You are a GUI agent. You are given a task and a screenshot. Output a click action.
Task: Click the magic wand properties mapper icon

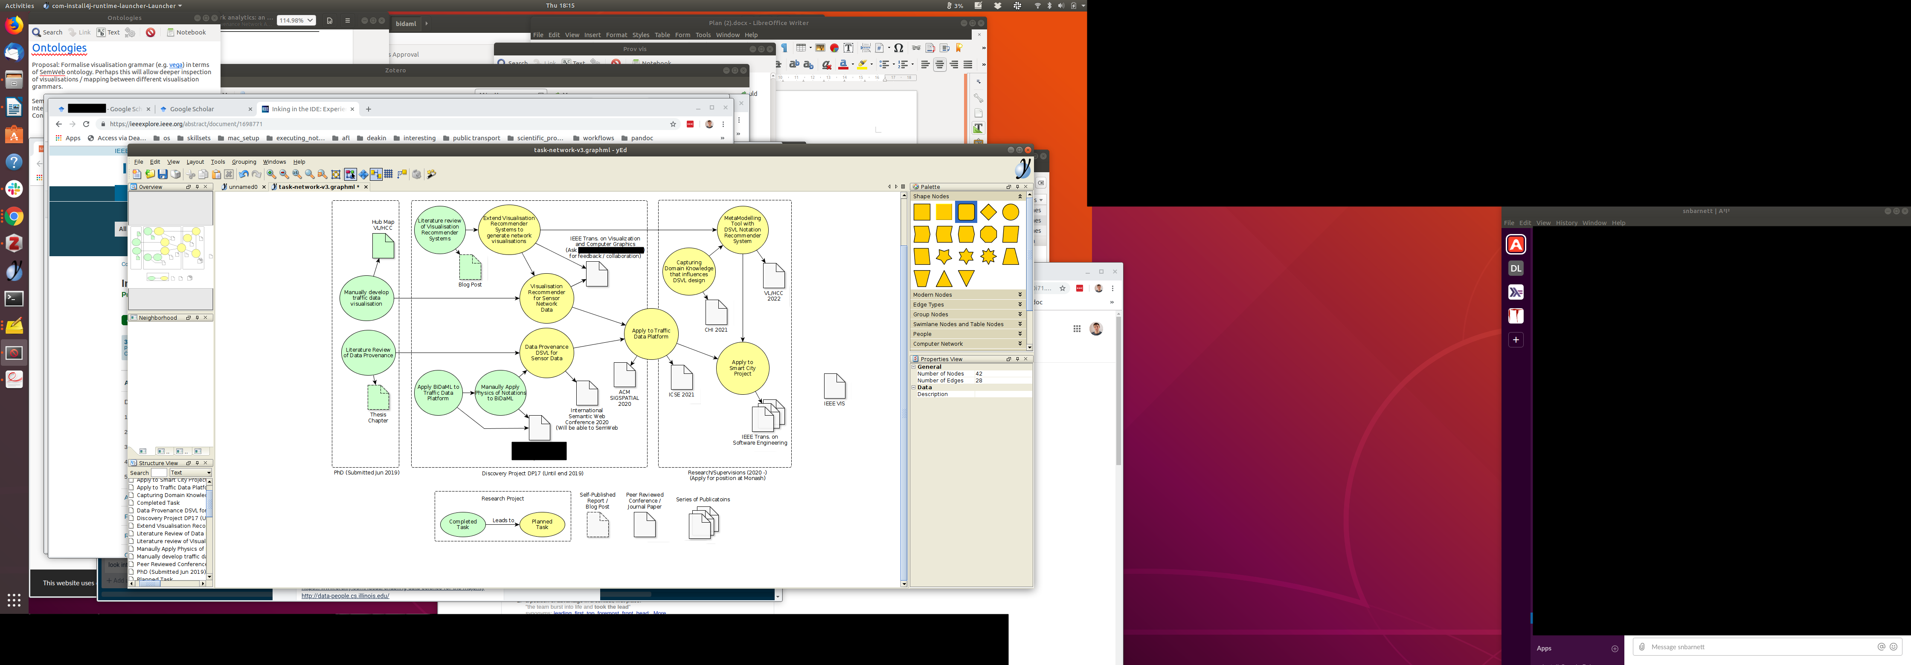coord(431,174)
